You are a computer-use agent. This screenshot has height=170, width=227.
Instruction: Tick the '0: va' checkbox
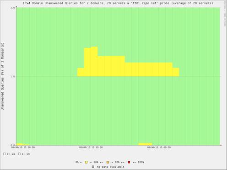[x=5, y=154]
